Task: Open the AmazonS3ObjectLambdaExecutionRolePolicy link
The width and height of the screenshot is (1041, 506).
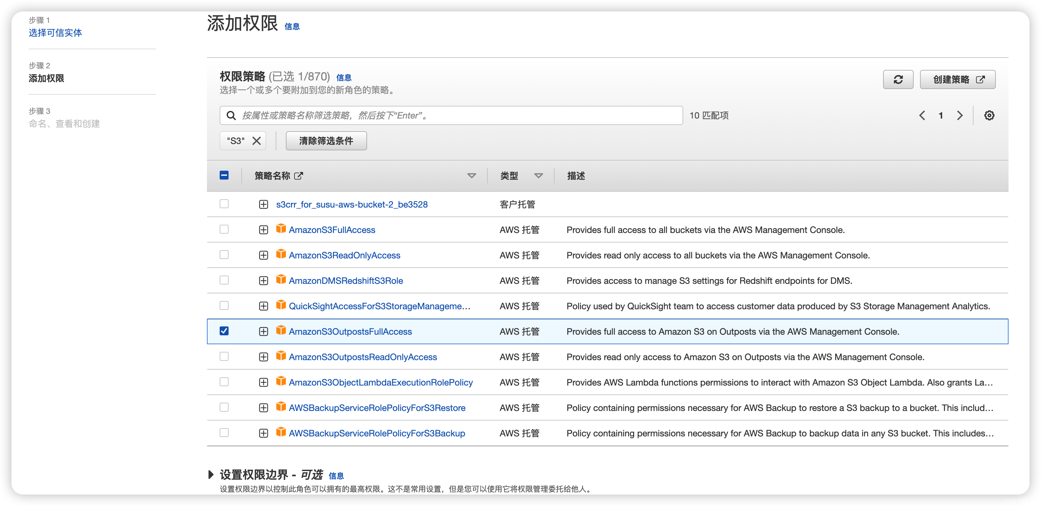Action: click(381, 383)
